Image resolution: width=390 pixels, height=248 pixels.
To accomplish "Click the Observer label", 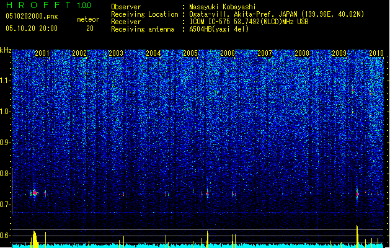I will click(126, 7).
